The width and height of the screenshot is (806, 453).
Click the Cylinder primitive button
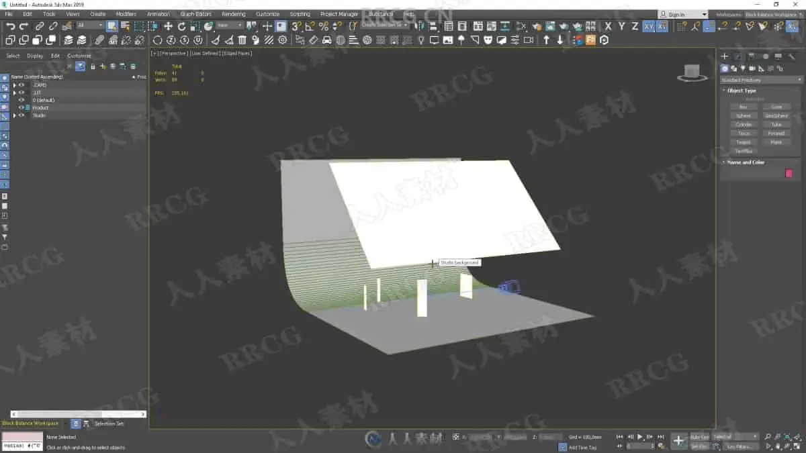743,124
